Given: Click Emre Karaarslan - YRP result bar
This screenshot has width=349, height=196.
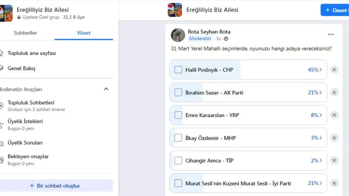Looking at the screenshot, I should [248, 115].
